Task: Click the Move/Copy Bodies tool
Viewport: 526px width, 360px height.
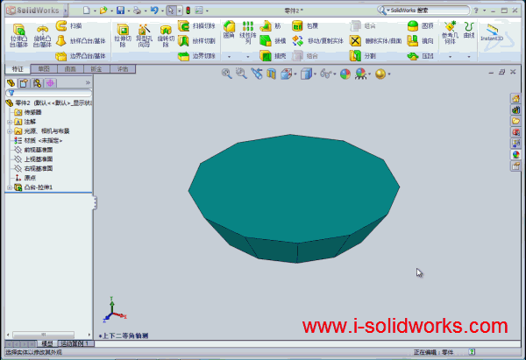Action: click(317, 41)
